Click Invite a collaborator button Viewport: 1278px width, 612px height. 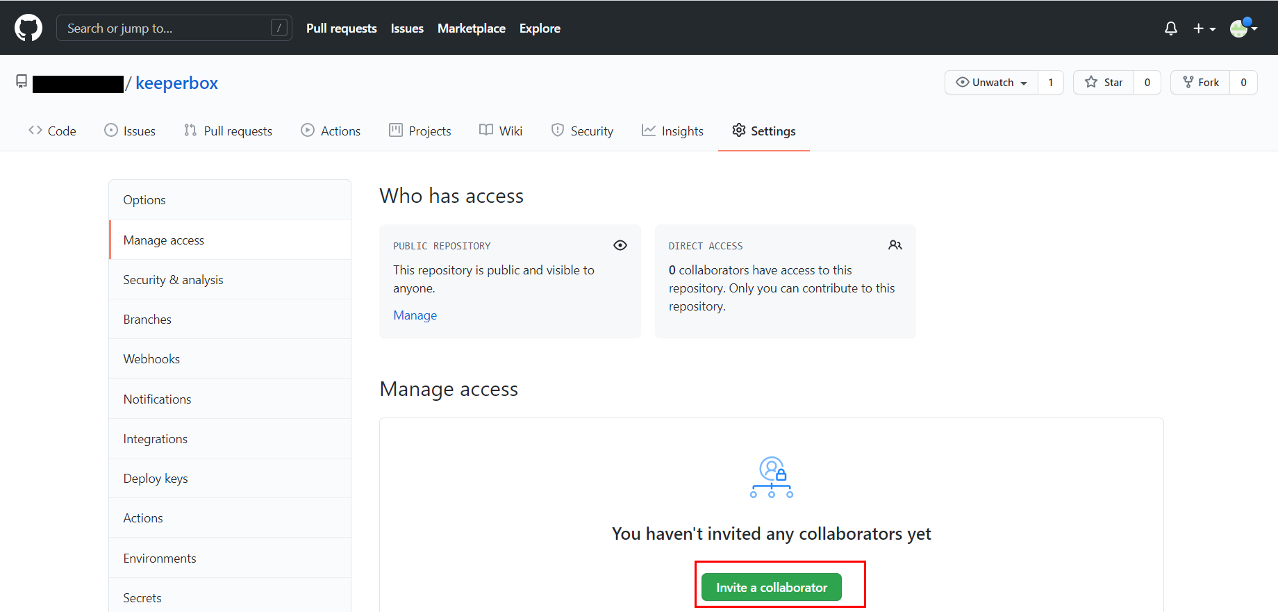point(772,587)
